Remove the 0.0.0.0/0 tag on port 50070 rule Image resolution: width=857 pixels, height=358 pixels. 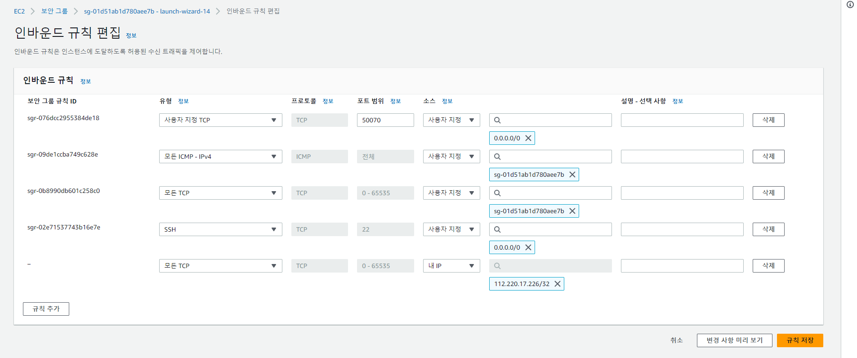[x=528, y=138]
